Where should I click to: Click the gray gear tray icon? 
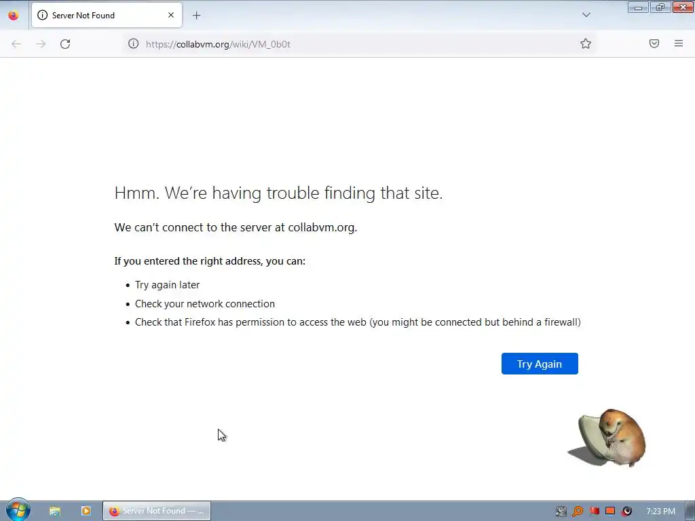561,512
